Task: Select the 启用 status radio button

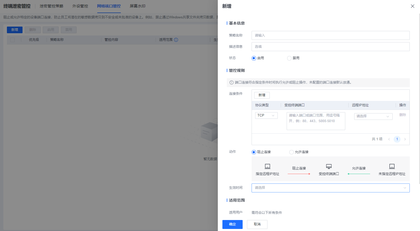Action: [x=254, y=58]
